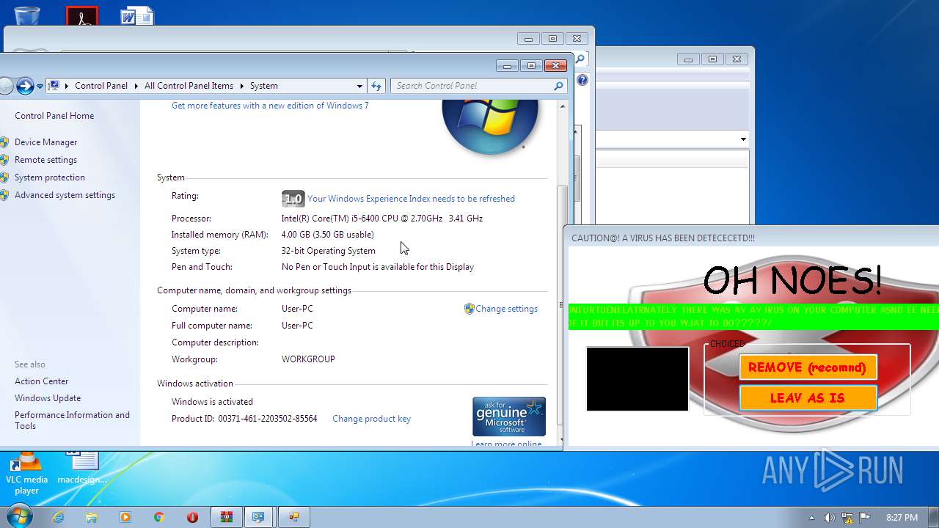Open the Opera taskbar icon
939x528 pixels.
tap(193, 517)
